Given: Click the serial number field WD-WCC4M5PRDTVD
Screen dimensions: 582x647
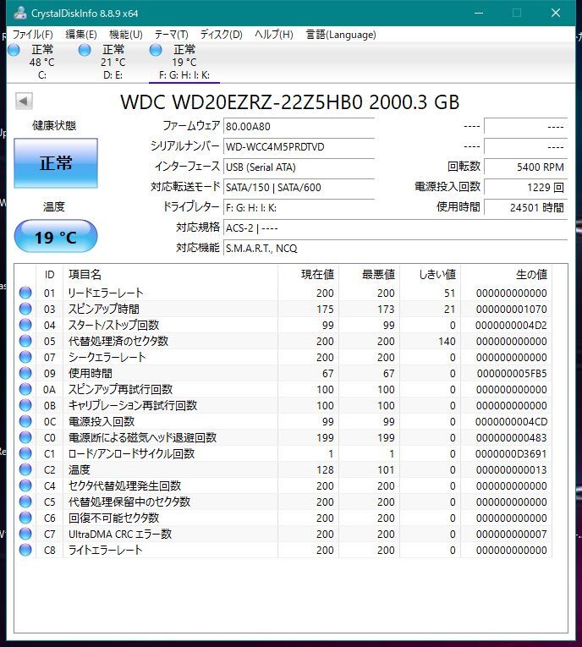Looking at the screenshot, I should 299,146.
